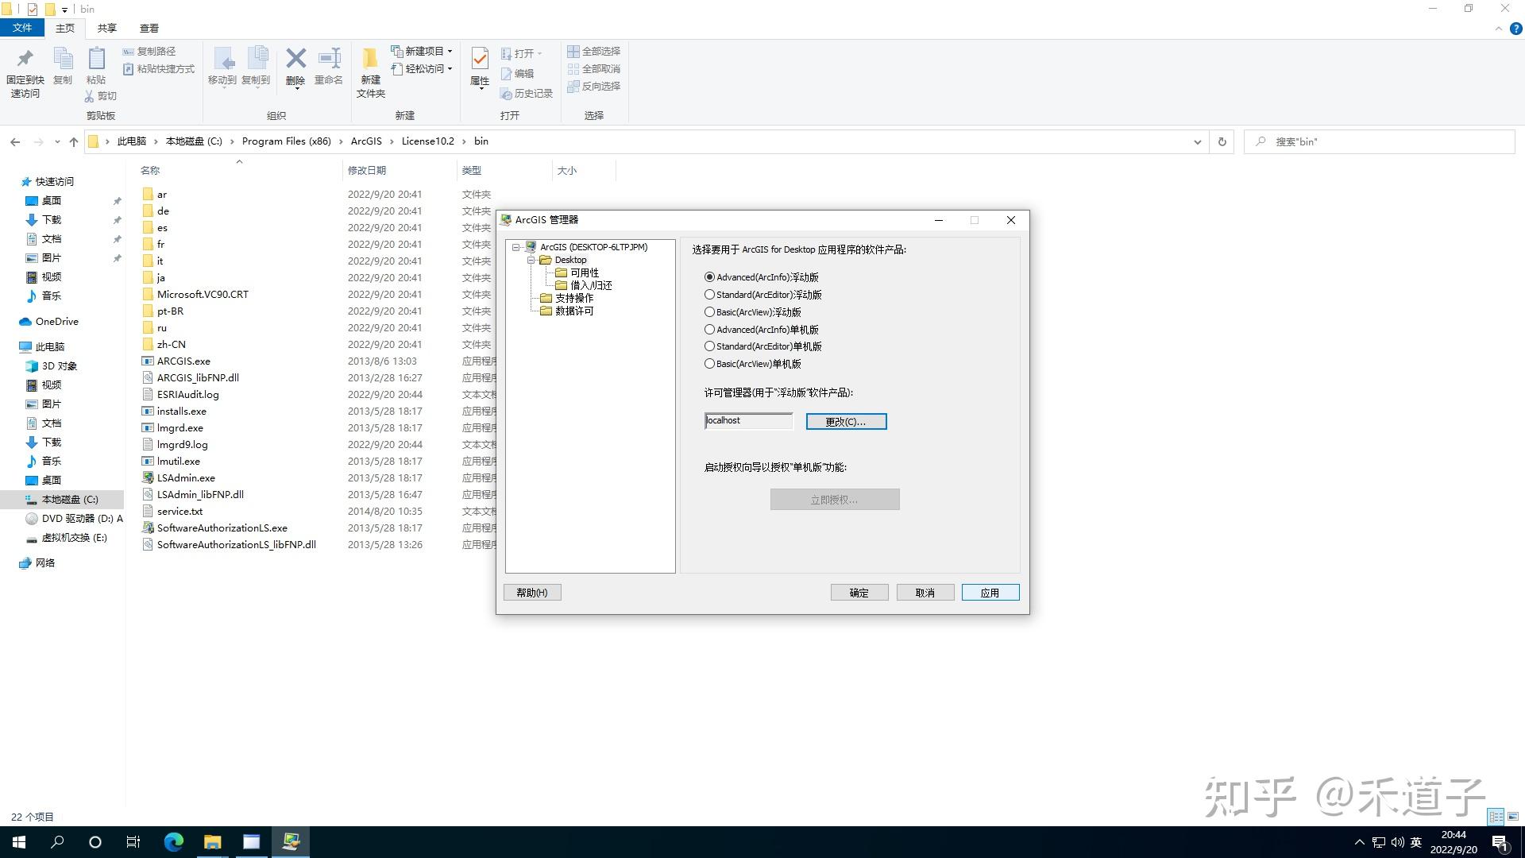Click the Edit icon in ribbon
This screenshot has height=858, width=1525.
(506, 74)
